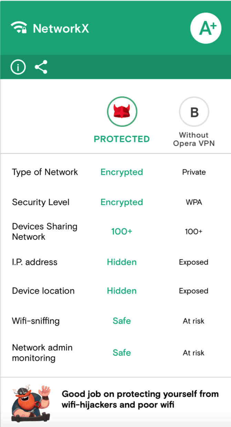Click the Private network type value
The image size is (231, 427).
(194, 172)
